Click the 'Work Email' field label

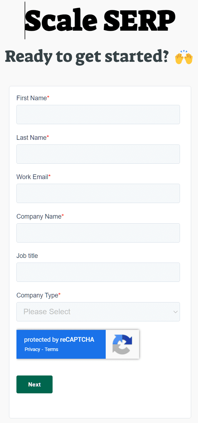[x=32, y=177]
